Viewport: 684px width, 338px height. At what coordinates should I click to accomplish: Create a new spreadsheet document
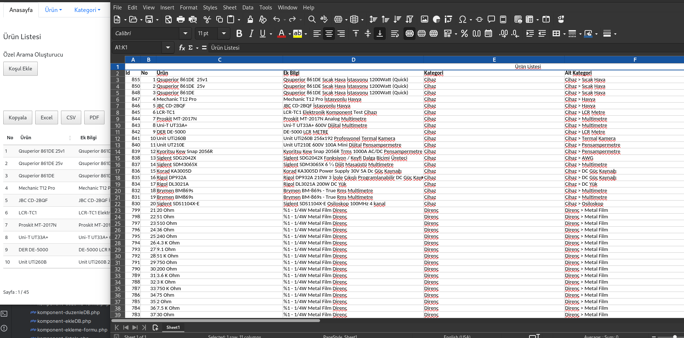coord(117,20)
